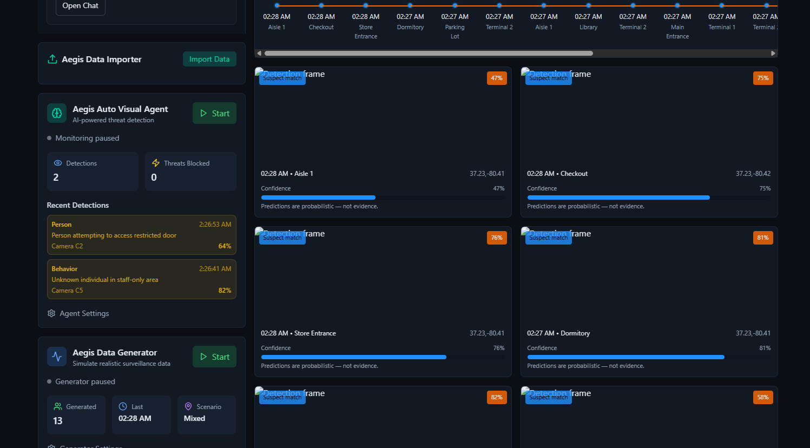Click the 'Camera C2' label
810x448 pixels.
[x=67, y=246]
